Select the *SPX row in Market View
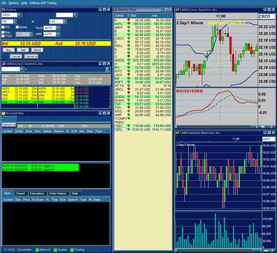 click(143, 129)
